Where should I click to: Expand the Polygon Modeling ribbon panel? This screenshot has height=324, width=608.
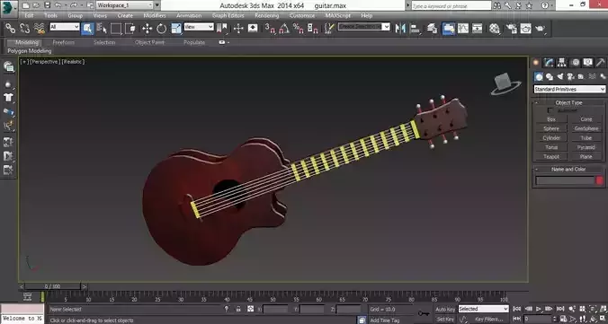pos(30,51)
